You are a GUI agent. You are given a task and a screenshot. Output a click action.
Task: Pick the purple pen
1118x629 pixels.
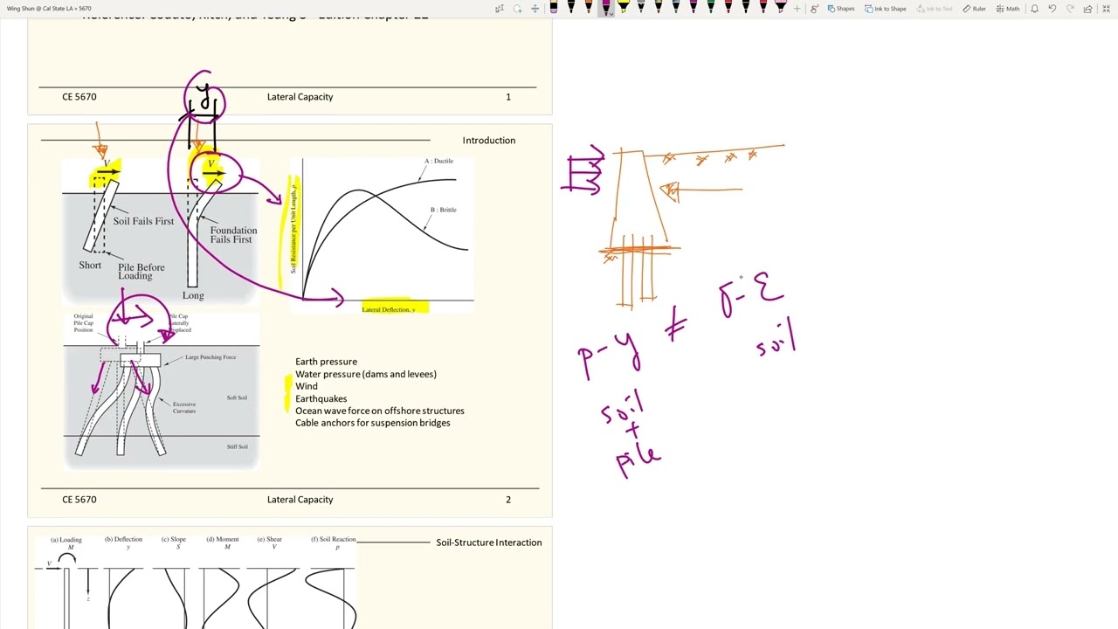[x=694, y=7]
